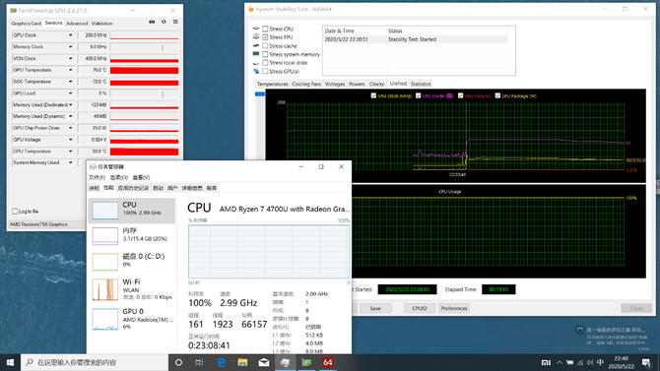The image size is (660, 371).
Task: Open 文件(F) menu in Task Manager
Action: click(x=97, y=177)
